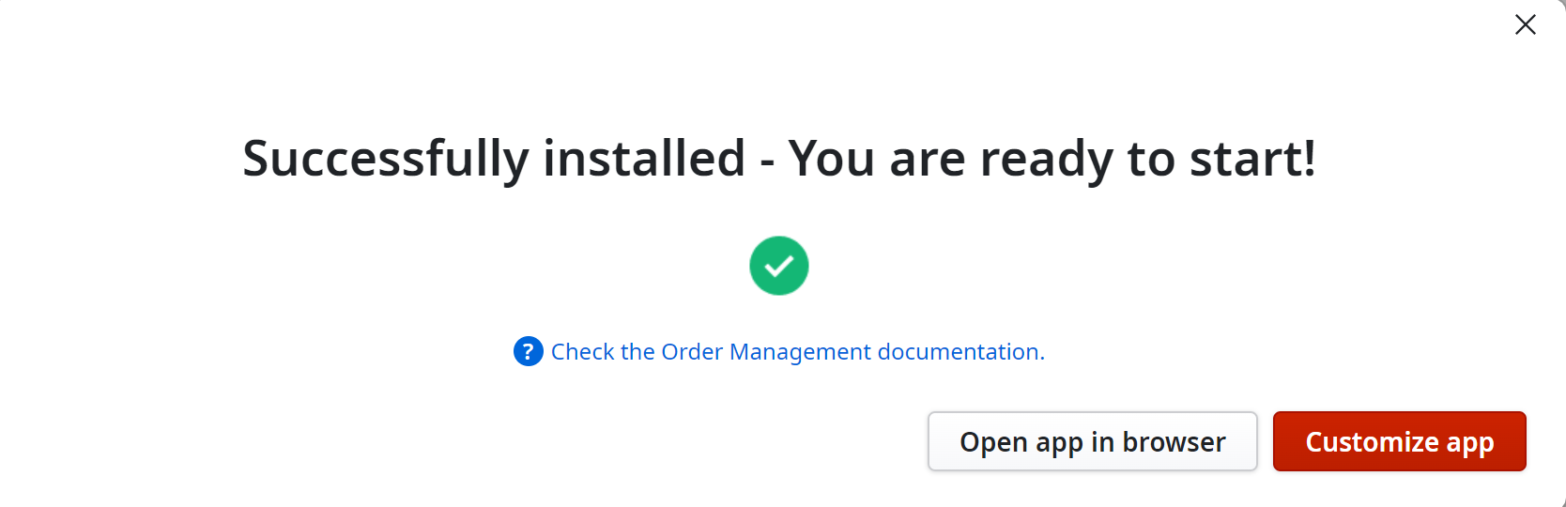
Task: Click the Customize app button
Action: (1400, 441)
